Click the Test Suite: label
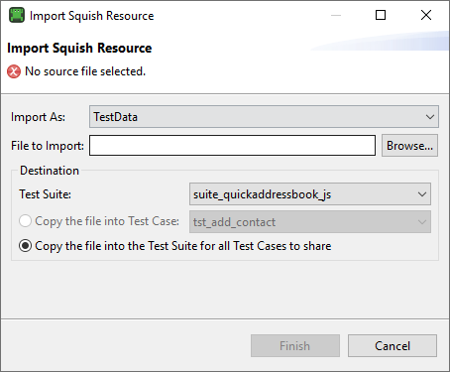This screenshot has width=450, height=372. [x=45, y=194]
